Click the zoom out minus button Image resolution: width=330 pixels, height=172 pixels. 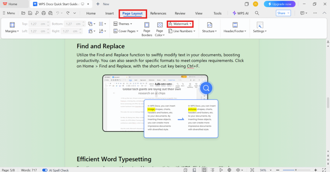277,170
